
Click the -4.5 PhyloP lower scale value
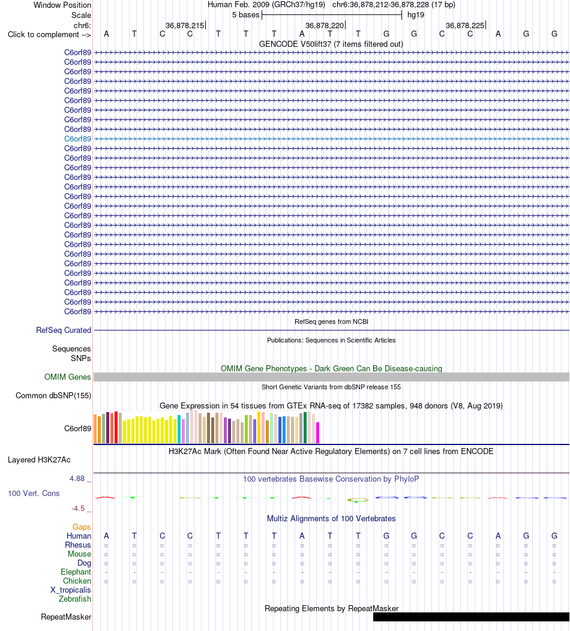click(x=78, y=509)
